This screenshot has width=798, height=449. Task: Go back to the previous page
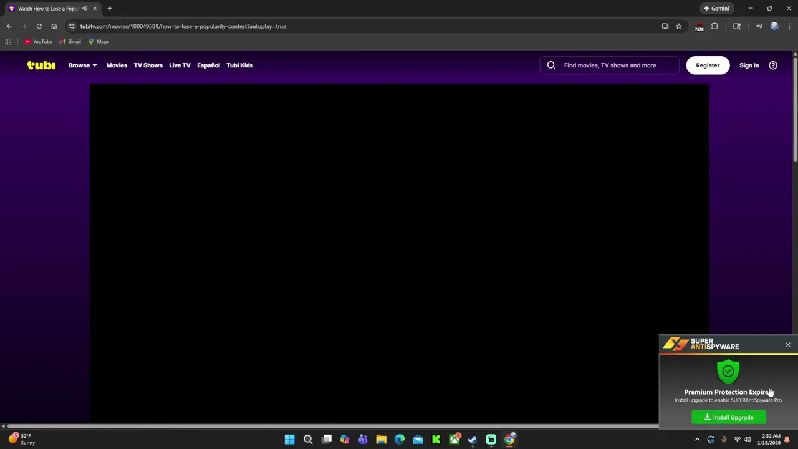pyautogui.click(x=9, y=26)
